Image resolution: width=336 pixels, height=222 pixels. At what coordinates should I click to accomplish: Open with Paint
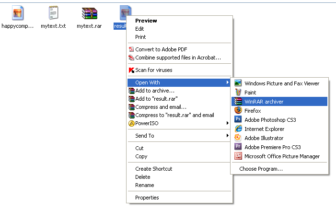(279, 93)
